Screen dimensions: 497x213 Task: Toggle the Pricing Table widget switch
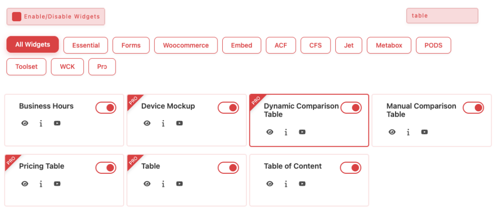(106, 167)
